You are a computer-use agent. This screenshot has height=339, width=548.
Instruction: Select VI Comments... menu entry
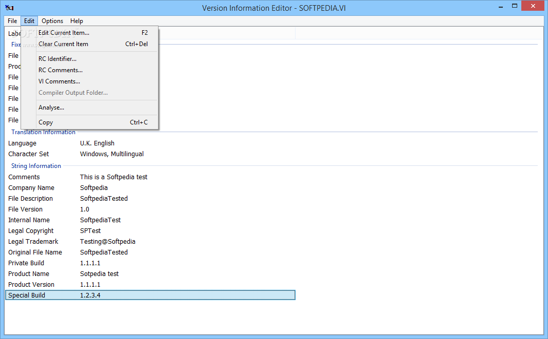[x=89, y=81]
